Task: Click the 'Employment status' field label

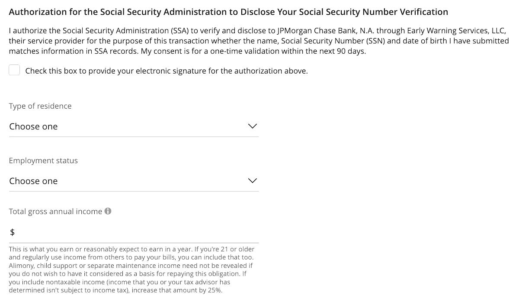Action: 43,161
